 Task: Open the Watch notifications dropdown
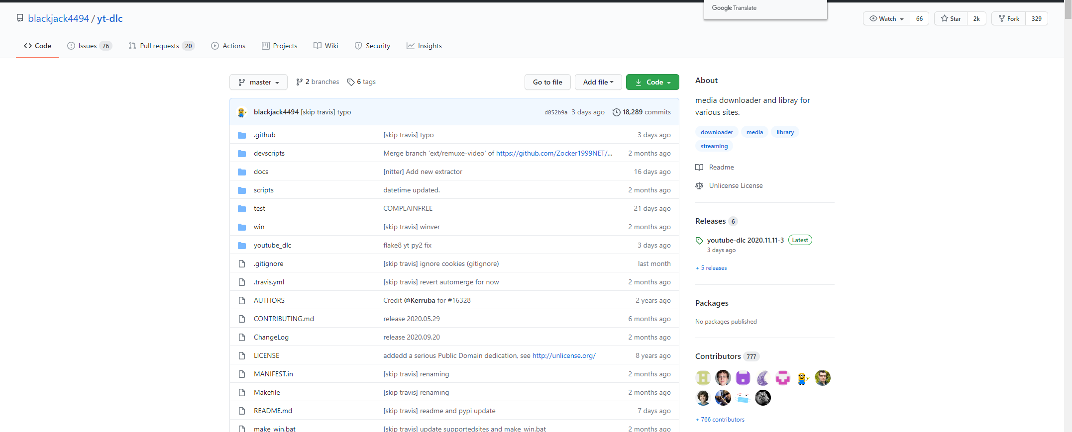(886, 19)
